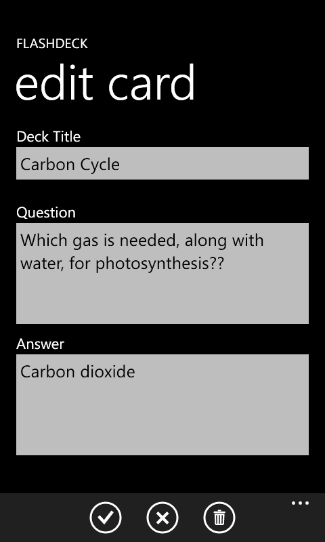The width and height of the screenshot is (325, 542).
Task: Delete this card using the trash icon
Action: click(219, 518)
